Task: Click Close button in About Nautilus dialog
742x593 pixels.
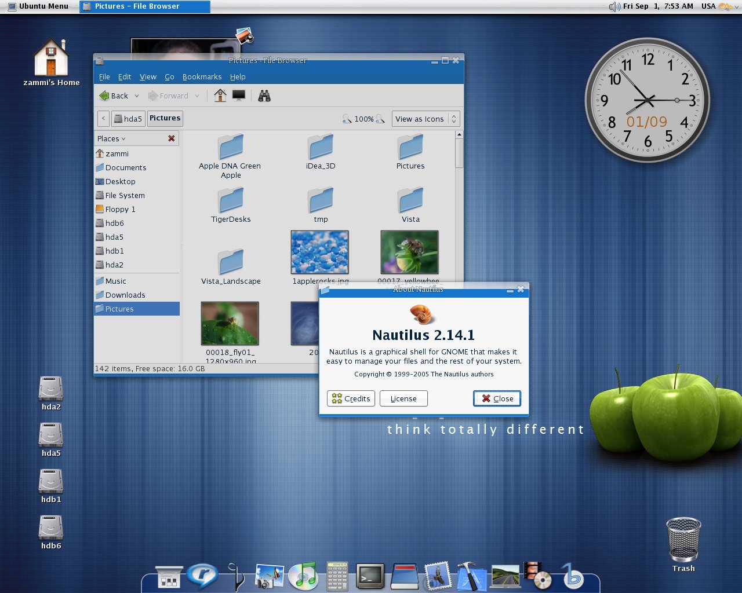Action: tap(497, 398)
